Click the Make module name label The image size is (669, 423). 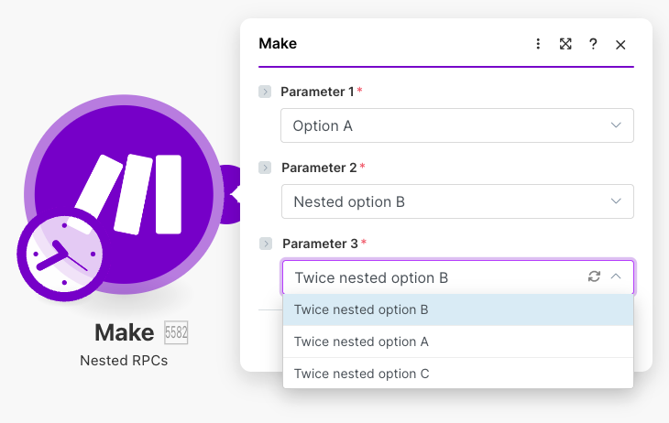(124, 332)
